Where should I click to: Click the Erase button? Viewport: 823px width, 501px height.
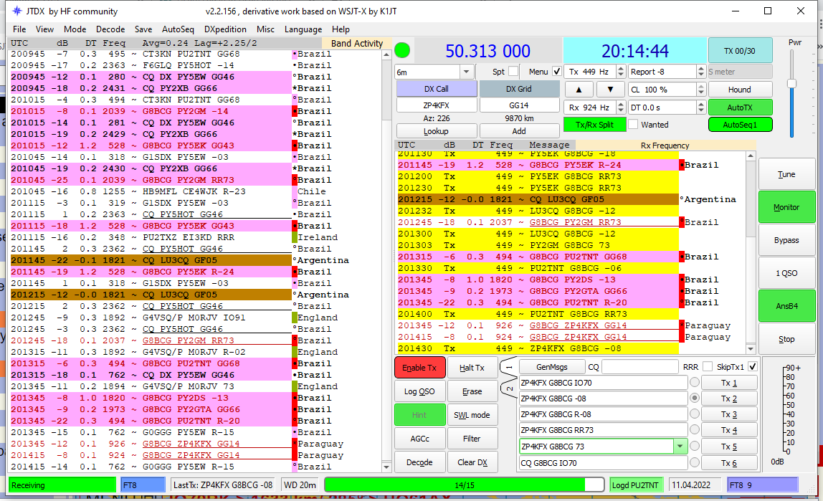coord(472,391)
